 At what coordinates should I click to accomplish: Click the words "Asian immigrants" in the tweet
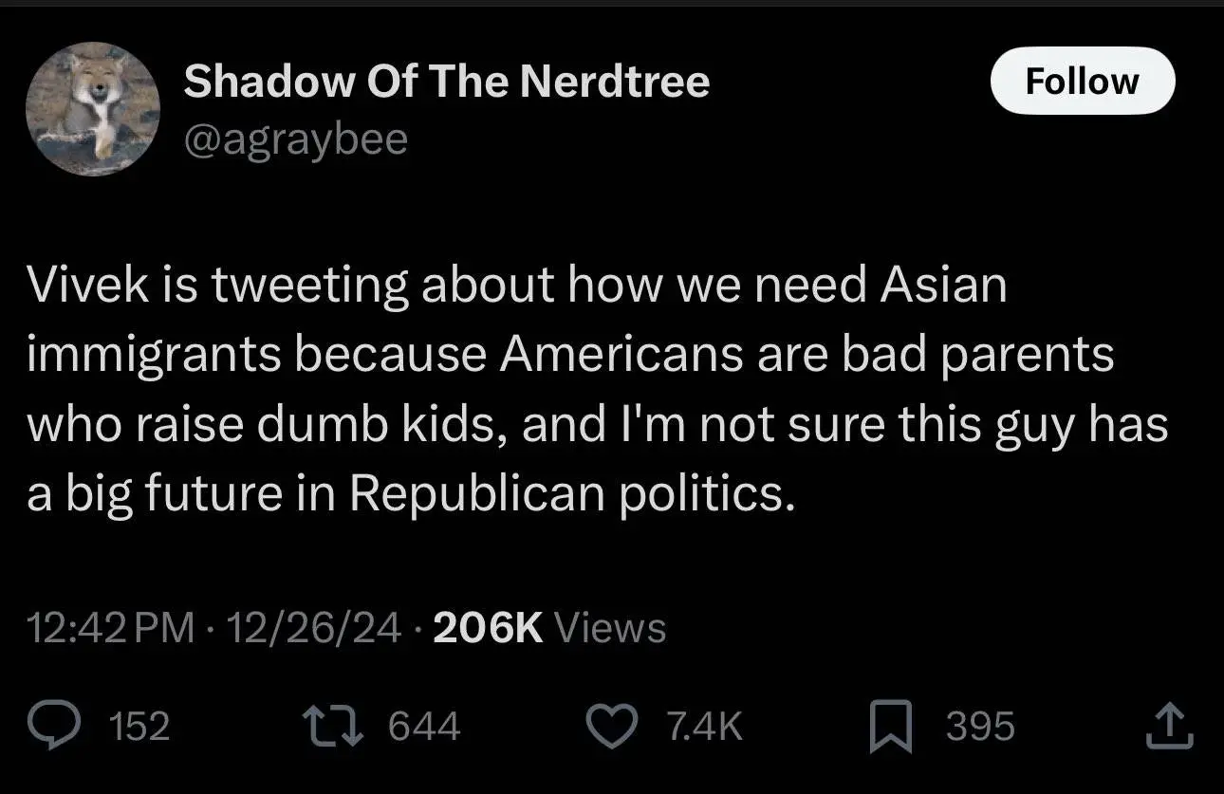click(x=943, y=285)
